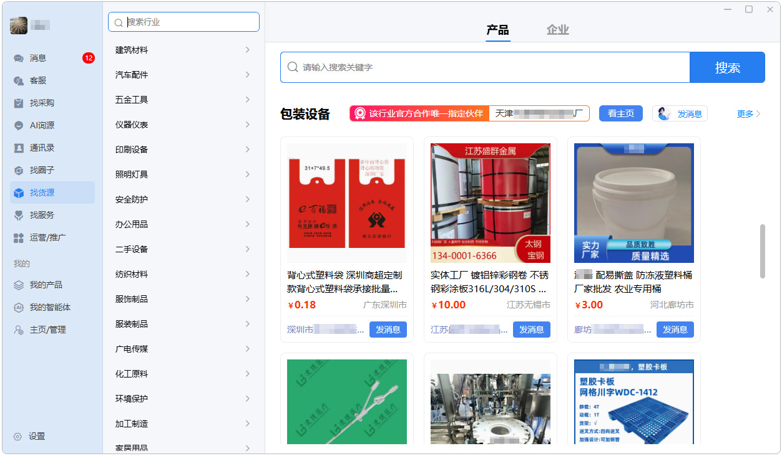Click the price ¥10.00
Image resolution: width=782 pixels, height=456 pixels.
pyautogui.click(x=449, y=305)
